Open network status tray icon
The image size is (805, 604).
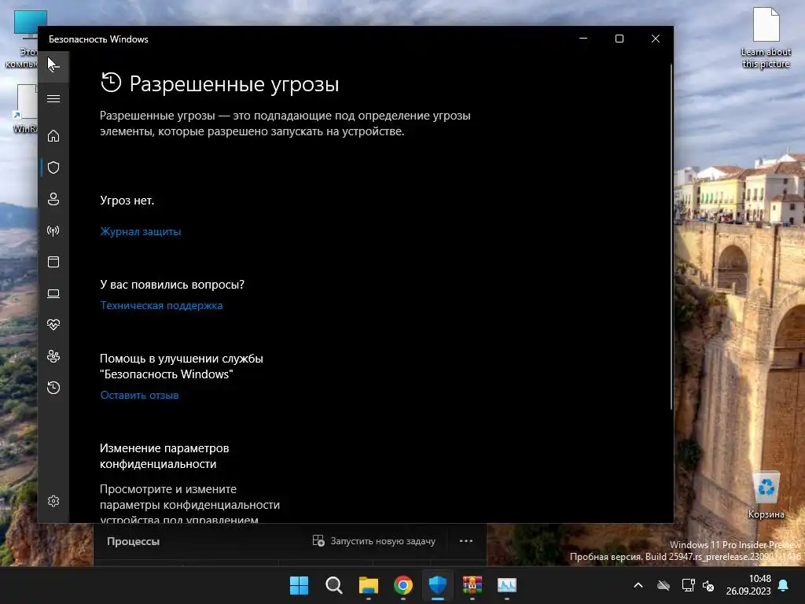[x=688, y=585]
